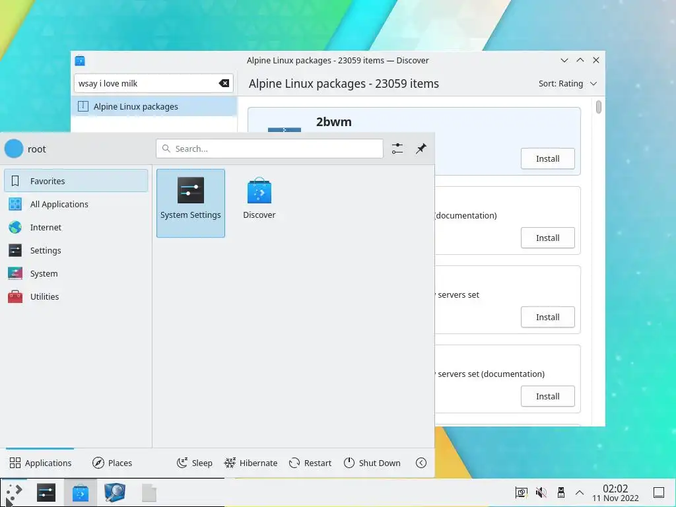Switch to the Discover taskbar entry
This screenshot has width=676, height=507.
click(80, 492)
